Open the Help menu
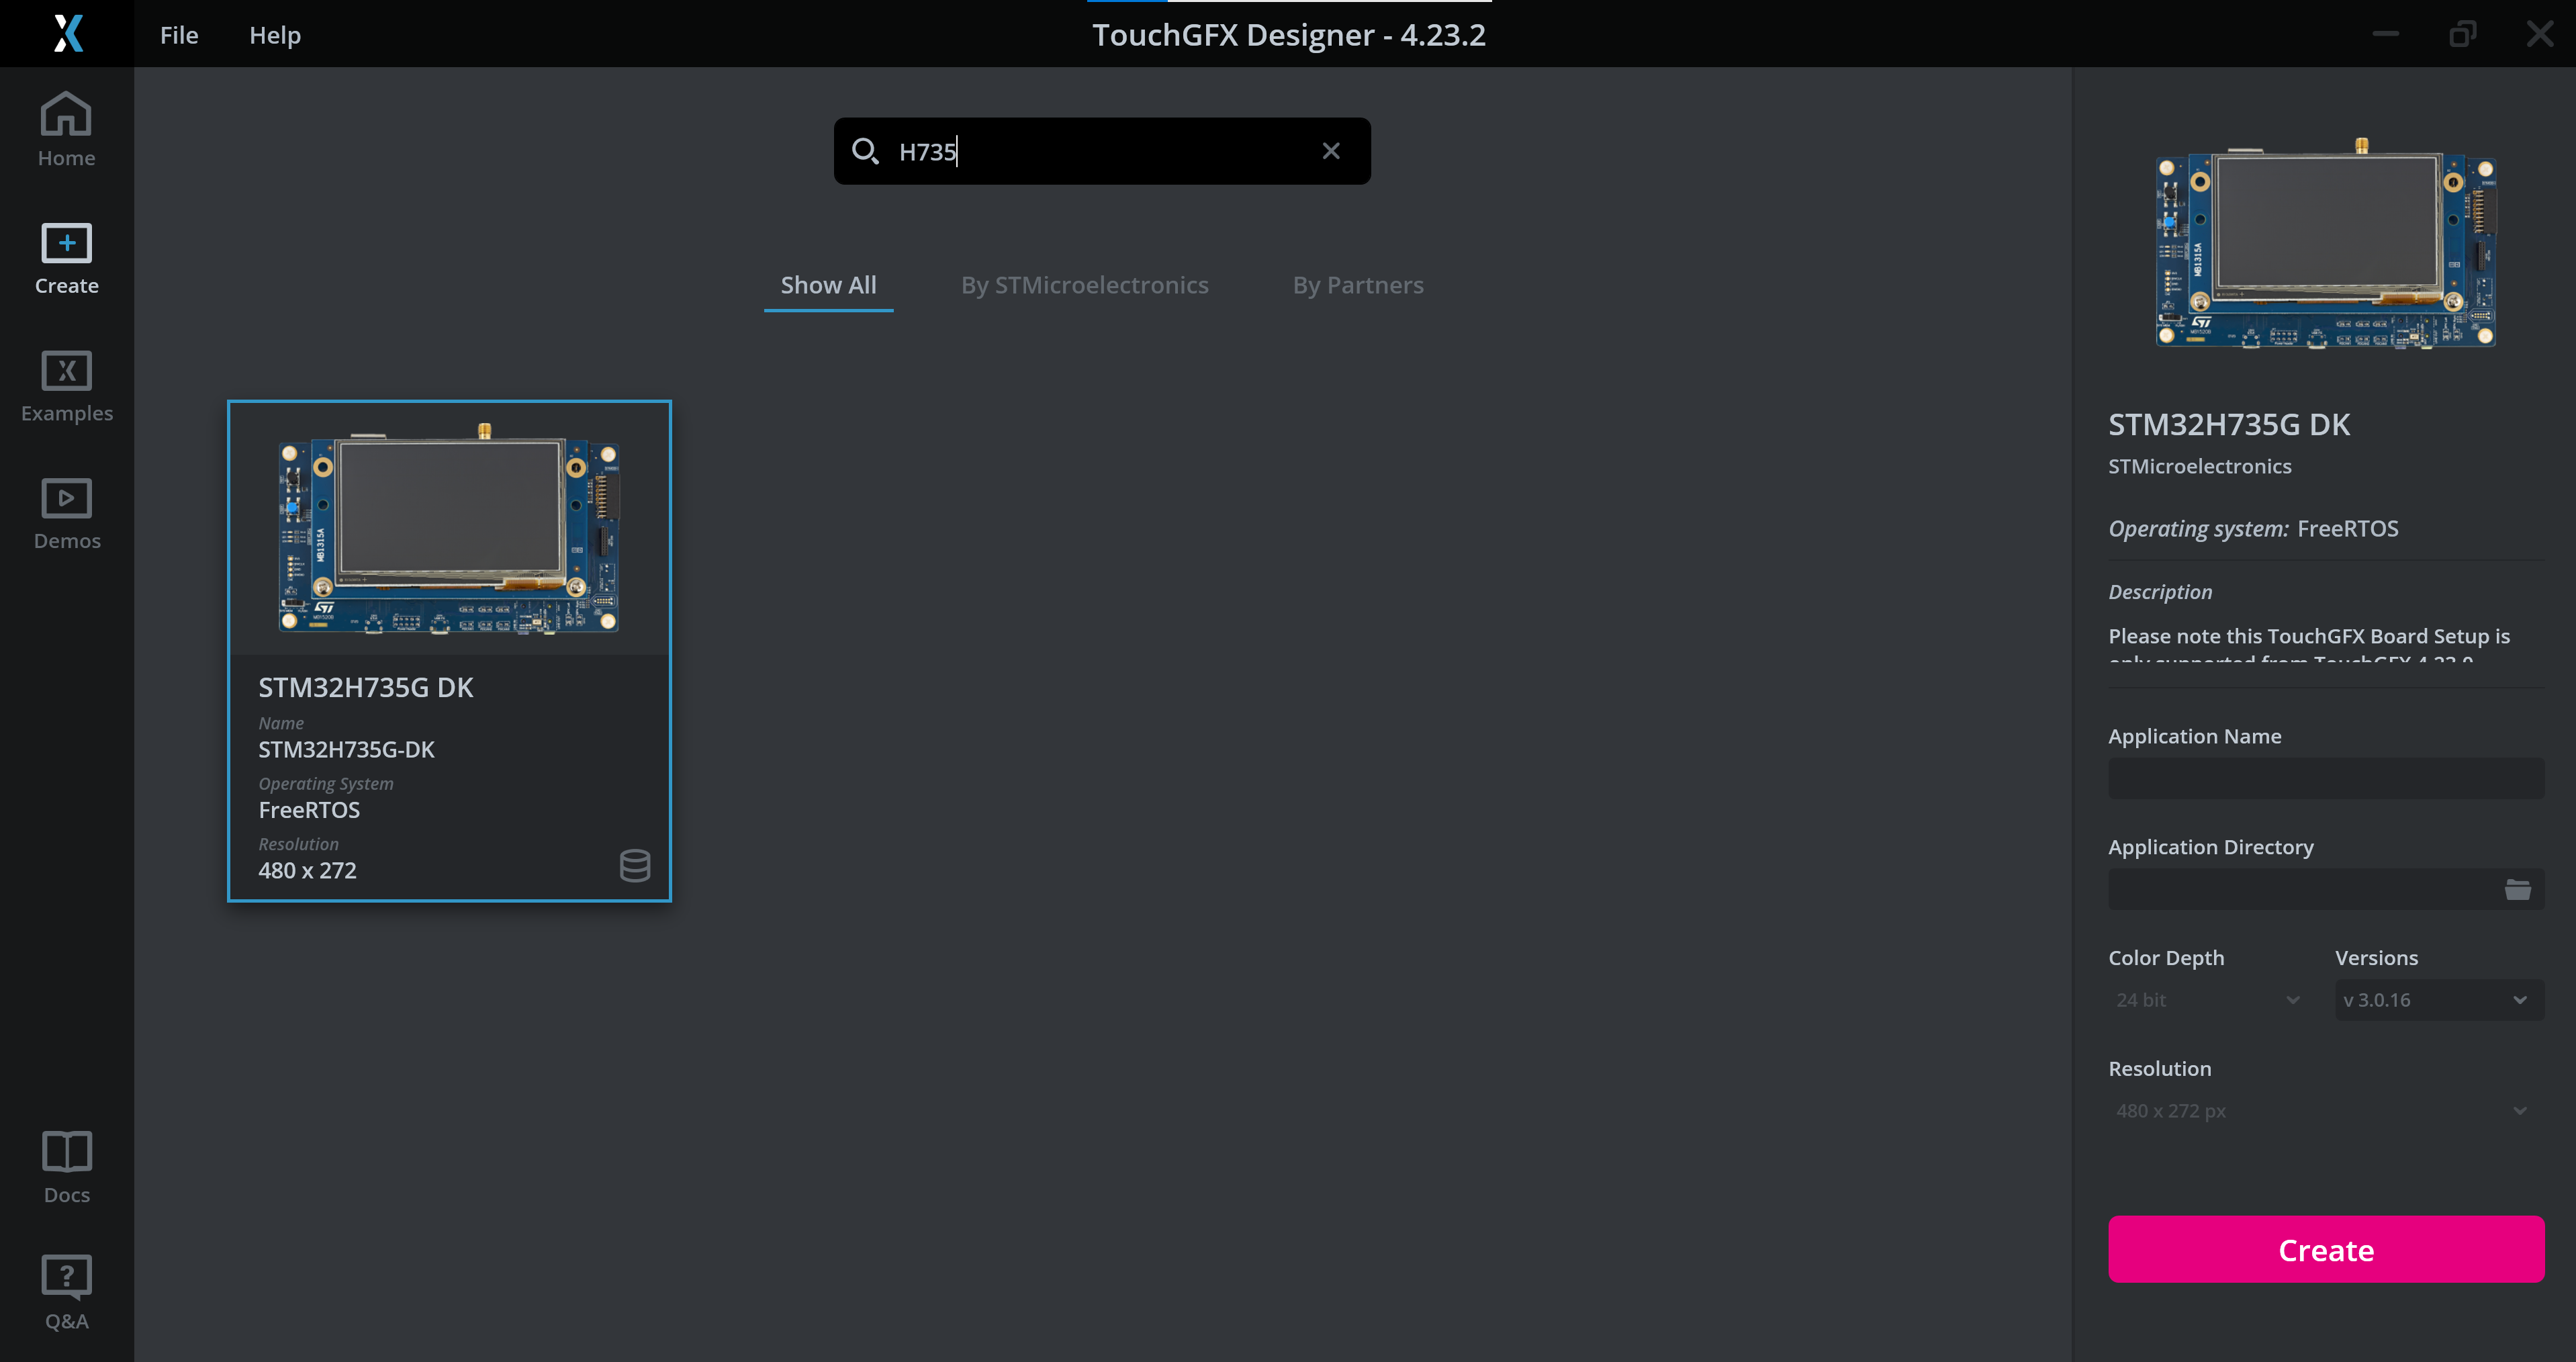Screen dimensions: 2576x1362 (x=274, y=35)
